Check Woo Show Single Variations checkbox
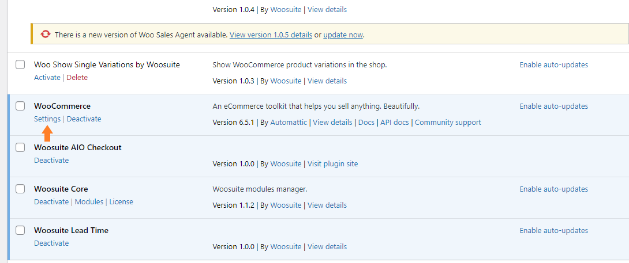The image size is (629, 263). [x=20, y=64]
